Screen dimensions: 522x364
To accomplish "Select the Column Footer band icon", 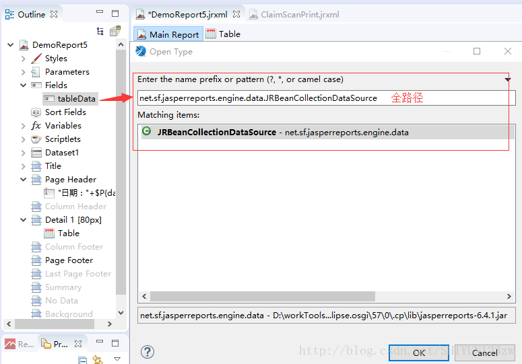I will [x=36, y=247].
